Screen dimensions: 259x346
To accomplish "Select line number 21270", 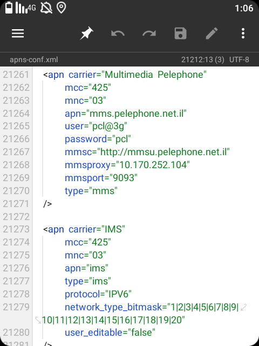I will pos(16,191).
